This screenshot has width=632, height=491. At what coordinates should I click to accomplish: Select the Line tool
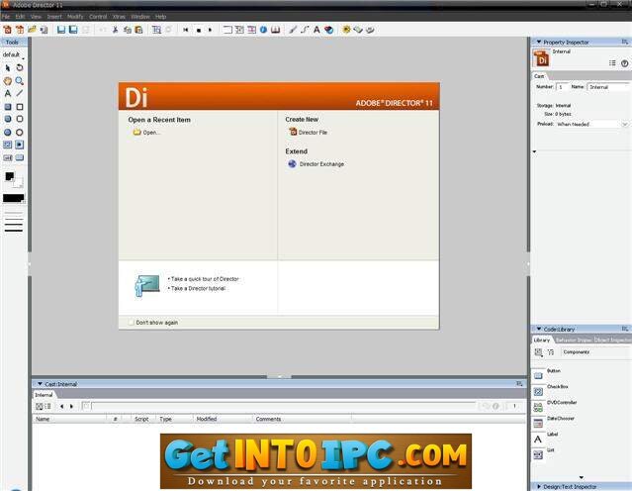[x=20, y=93]
